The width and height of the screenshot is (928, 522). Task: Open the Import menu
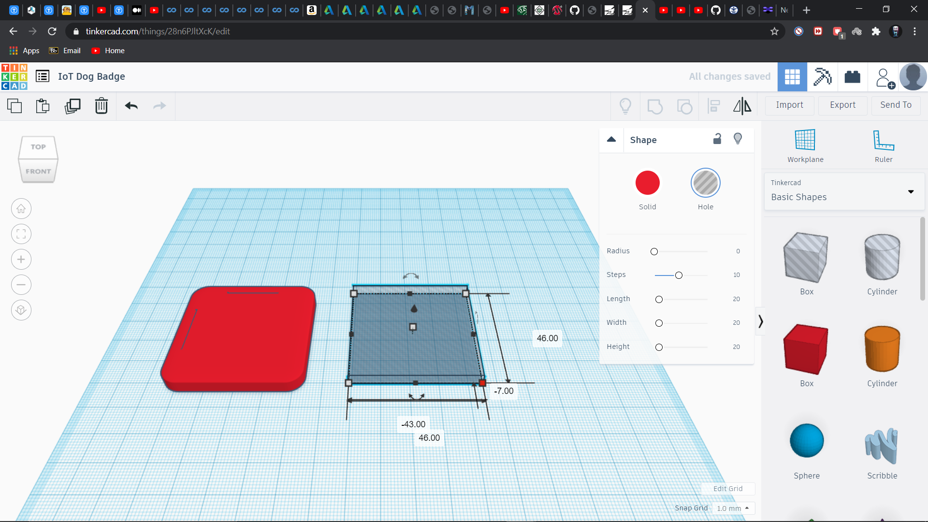pyautogui.click(x=790, y=104)
